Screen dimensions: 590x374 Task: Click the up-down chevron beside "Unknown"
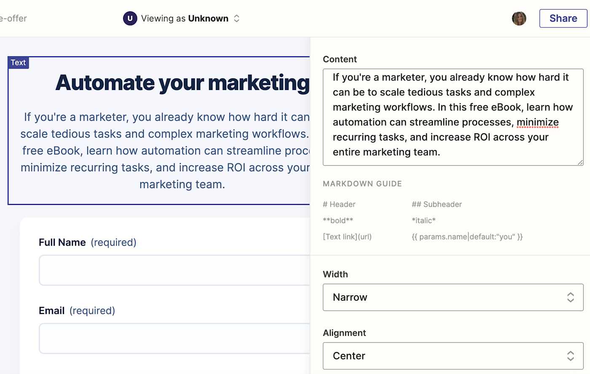point(237,19)
